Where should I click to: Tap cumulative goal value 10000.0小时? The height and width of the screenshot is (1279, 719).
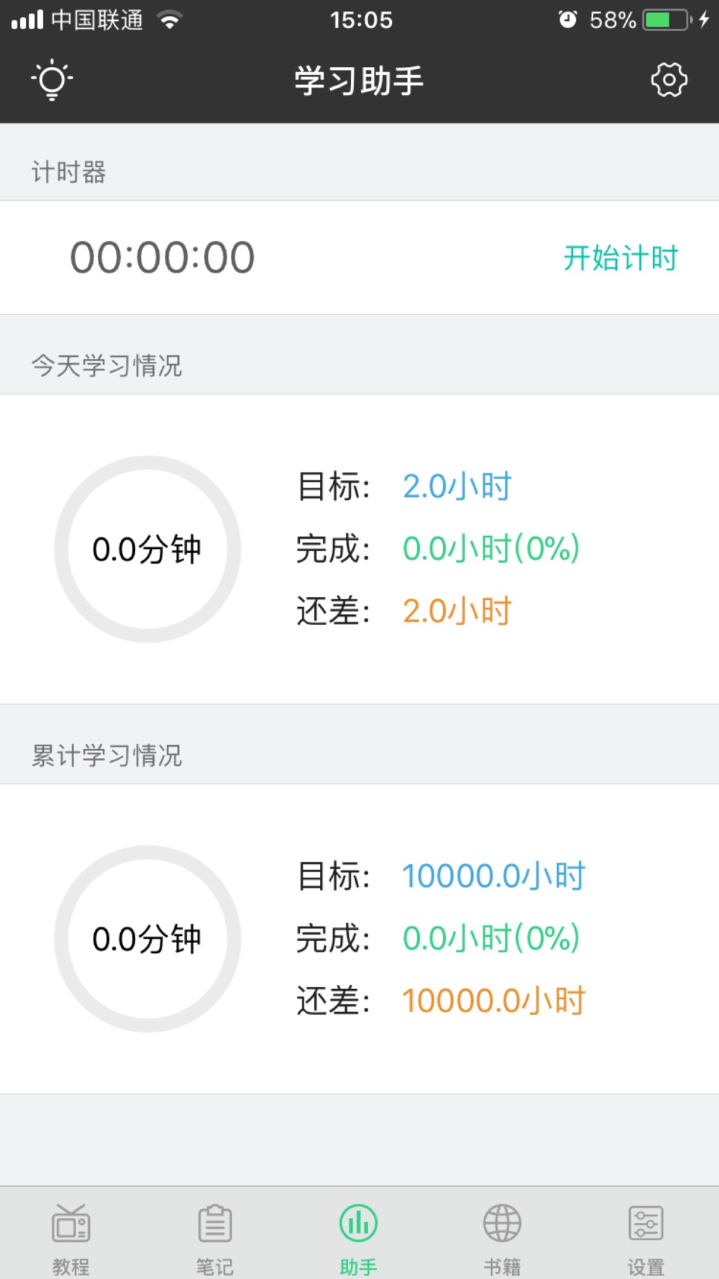click(x=494, y=876)
